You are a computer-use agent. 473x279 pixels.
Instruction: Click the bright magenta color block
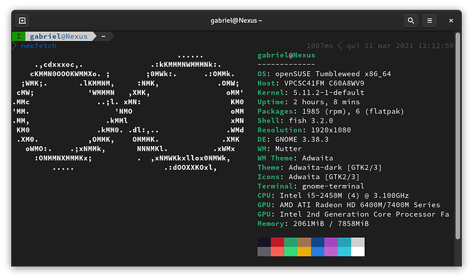pyautogui.click(x=331, y=252)
